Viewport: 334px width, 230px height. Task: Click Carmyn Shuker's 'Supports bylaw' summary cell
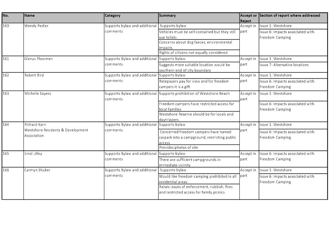(x=199, y=171)
